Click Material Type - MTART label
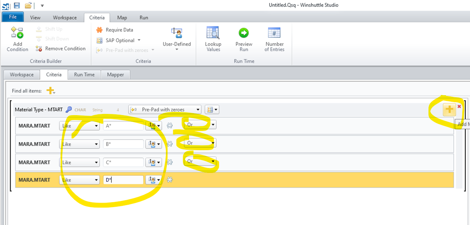 (x=39, y=109)
